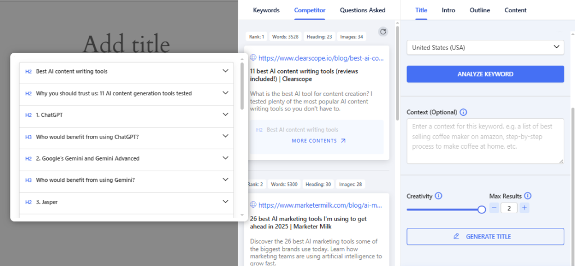
Task: Select the Title tab
Action: (x=421, y=10)
